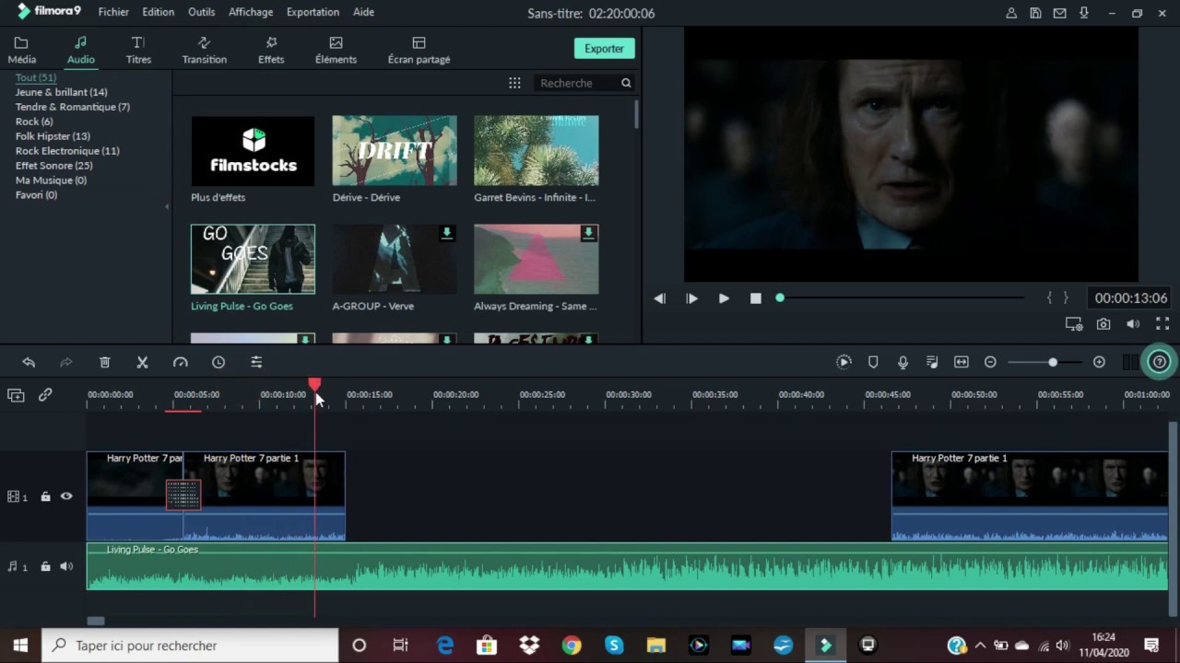The image size is (1180, 663).
Task: Click the preview playback progress handle
Action: pos(780,298)
